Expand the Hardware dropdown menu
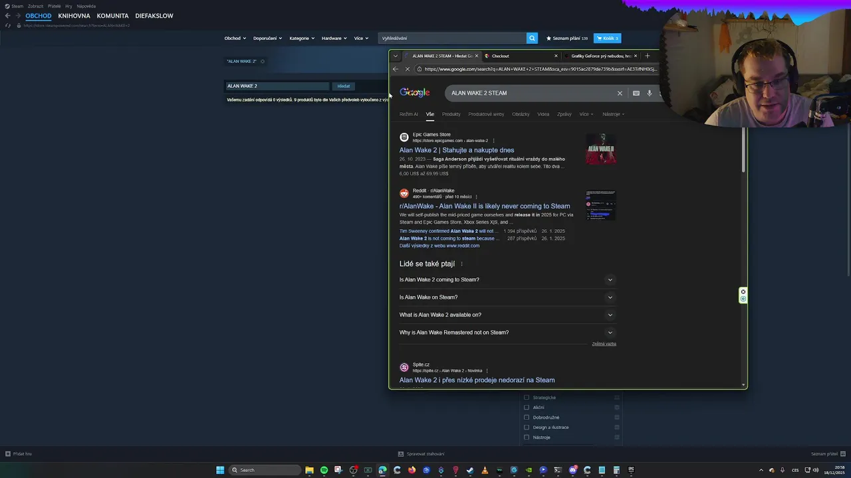The height and width of the screenshot is (478, 851). pyautogui.click(x=334, y=38)
